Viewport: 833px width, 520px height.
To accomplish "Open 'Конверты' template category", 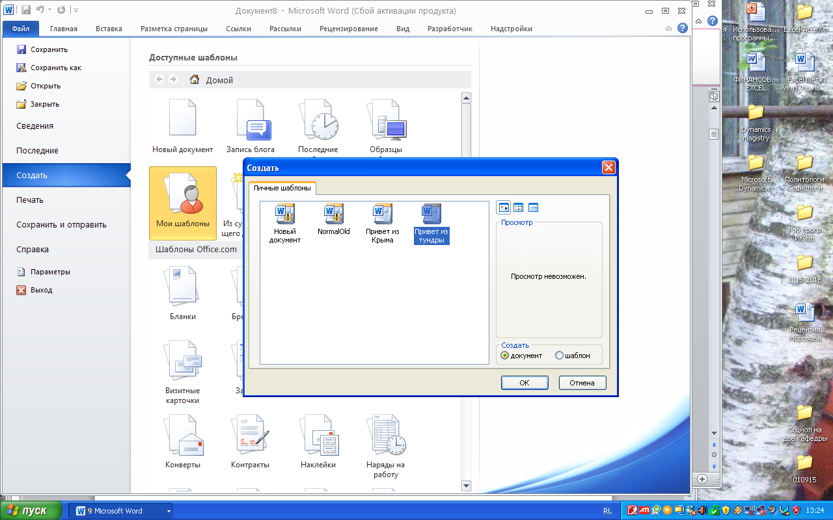I will pyautogui.click(x=183, y=442).
